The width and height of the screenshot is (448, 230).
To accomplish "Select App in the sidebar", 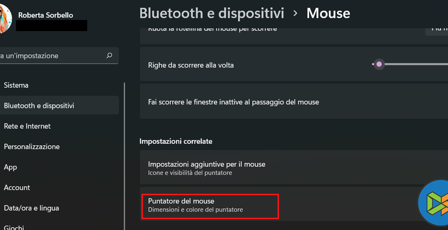I will tap(11, 167).
